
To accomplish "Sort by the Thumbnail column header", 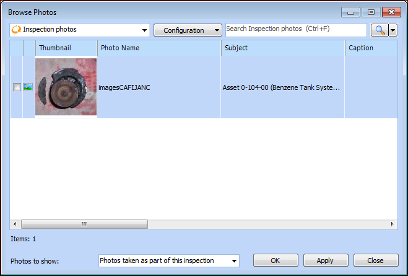I will [66, 48].
